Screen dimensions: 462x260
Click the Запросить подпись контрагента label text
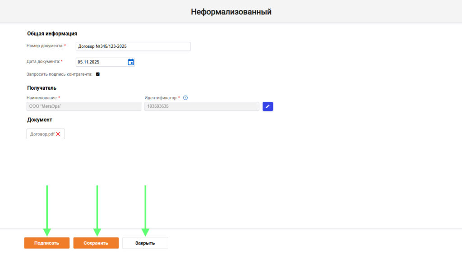pyautogui.click(x=60, y=74)
